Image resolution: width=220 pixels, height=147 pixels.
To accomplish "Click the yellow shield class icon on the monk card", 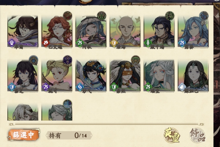I will click(114, 43).
